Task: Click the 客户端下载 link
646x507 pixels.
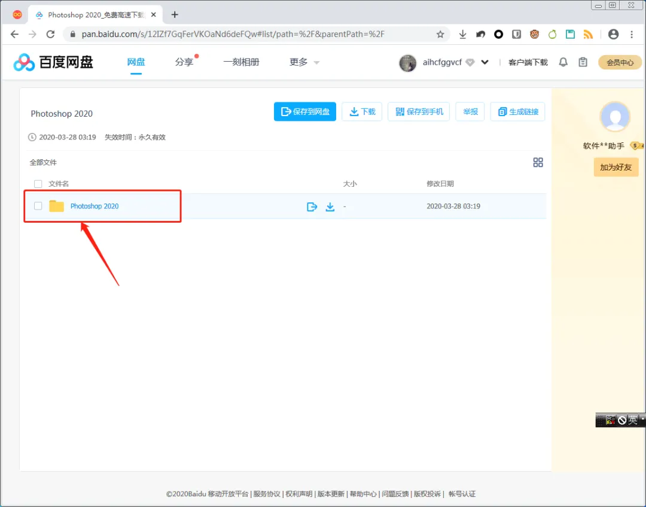Action: [x=528, y=63]
